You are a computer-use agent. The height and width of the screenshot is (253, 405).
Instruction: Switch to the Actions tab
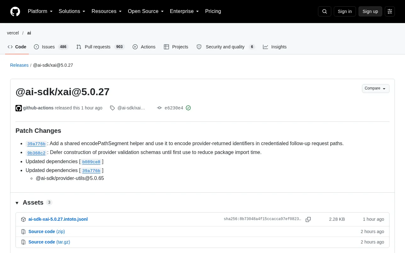144,47
